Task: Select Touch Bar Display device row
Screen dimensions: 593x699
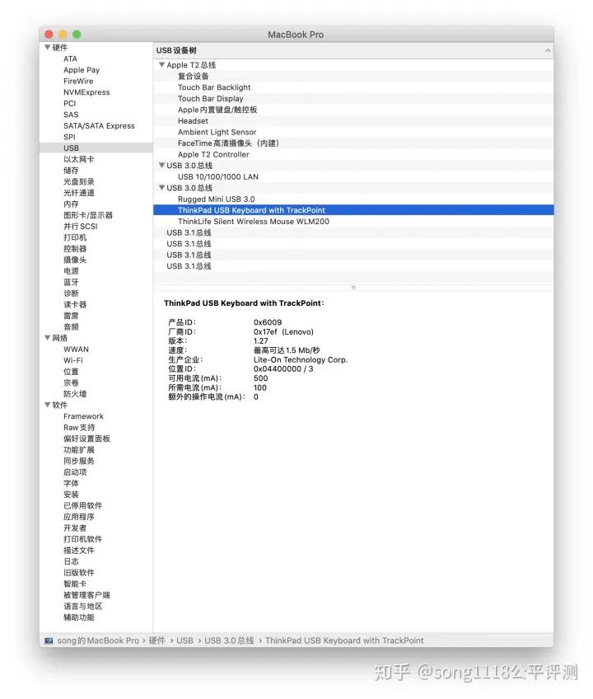Action: click(x=354, y=99)
